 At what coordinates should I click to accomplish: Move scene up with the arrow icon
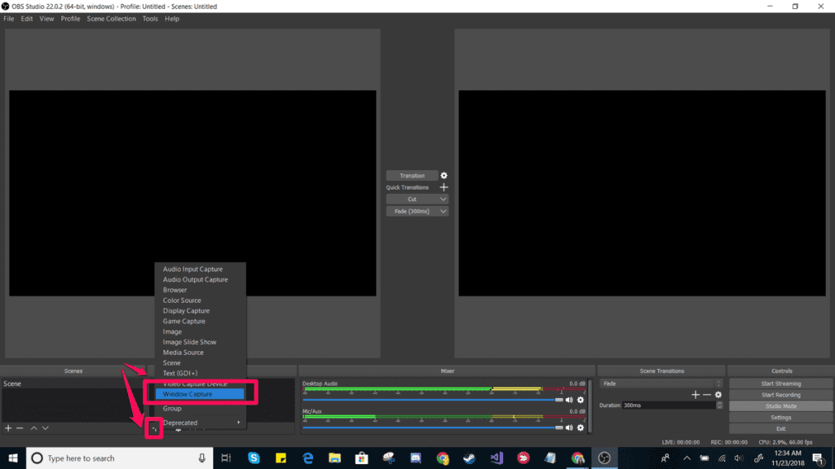click(34, 427)
